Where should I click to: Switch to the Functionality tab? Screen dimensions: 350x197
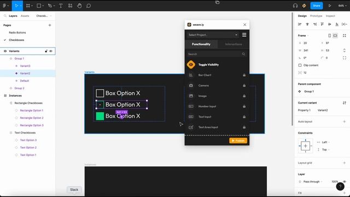[x=201, y=44]
